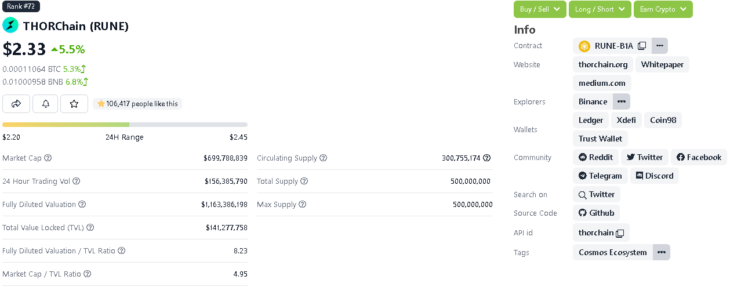Screen dimensions: 741x287
Task: Click the Total Value Locked help icon
Action: [90, 227]
